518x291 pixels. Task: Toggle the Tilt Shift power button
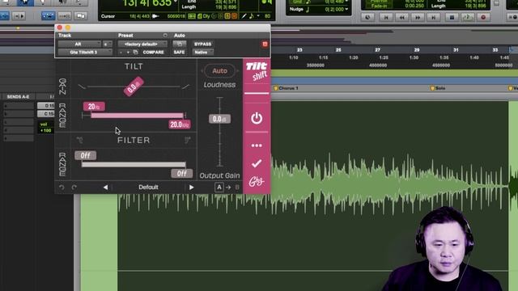point(257,119)
